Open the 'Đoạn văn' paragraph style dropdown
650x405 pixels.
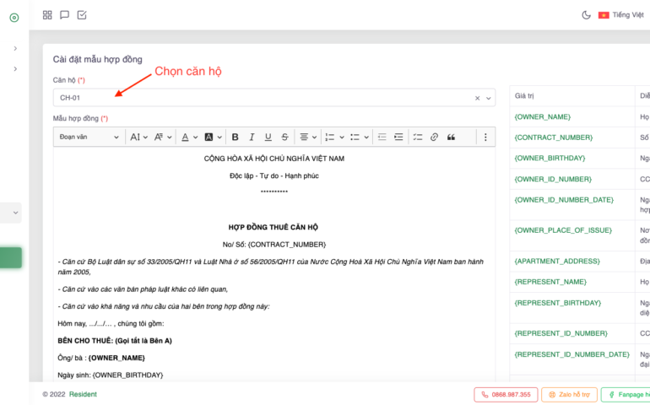89,137
